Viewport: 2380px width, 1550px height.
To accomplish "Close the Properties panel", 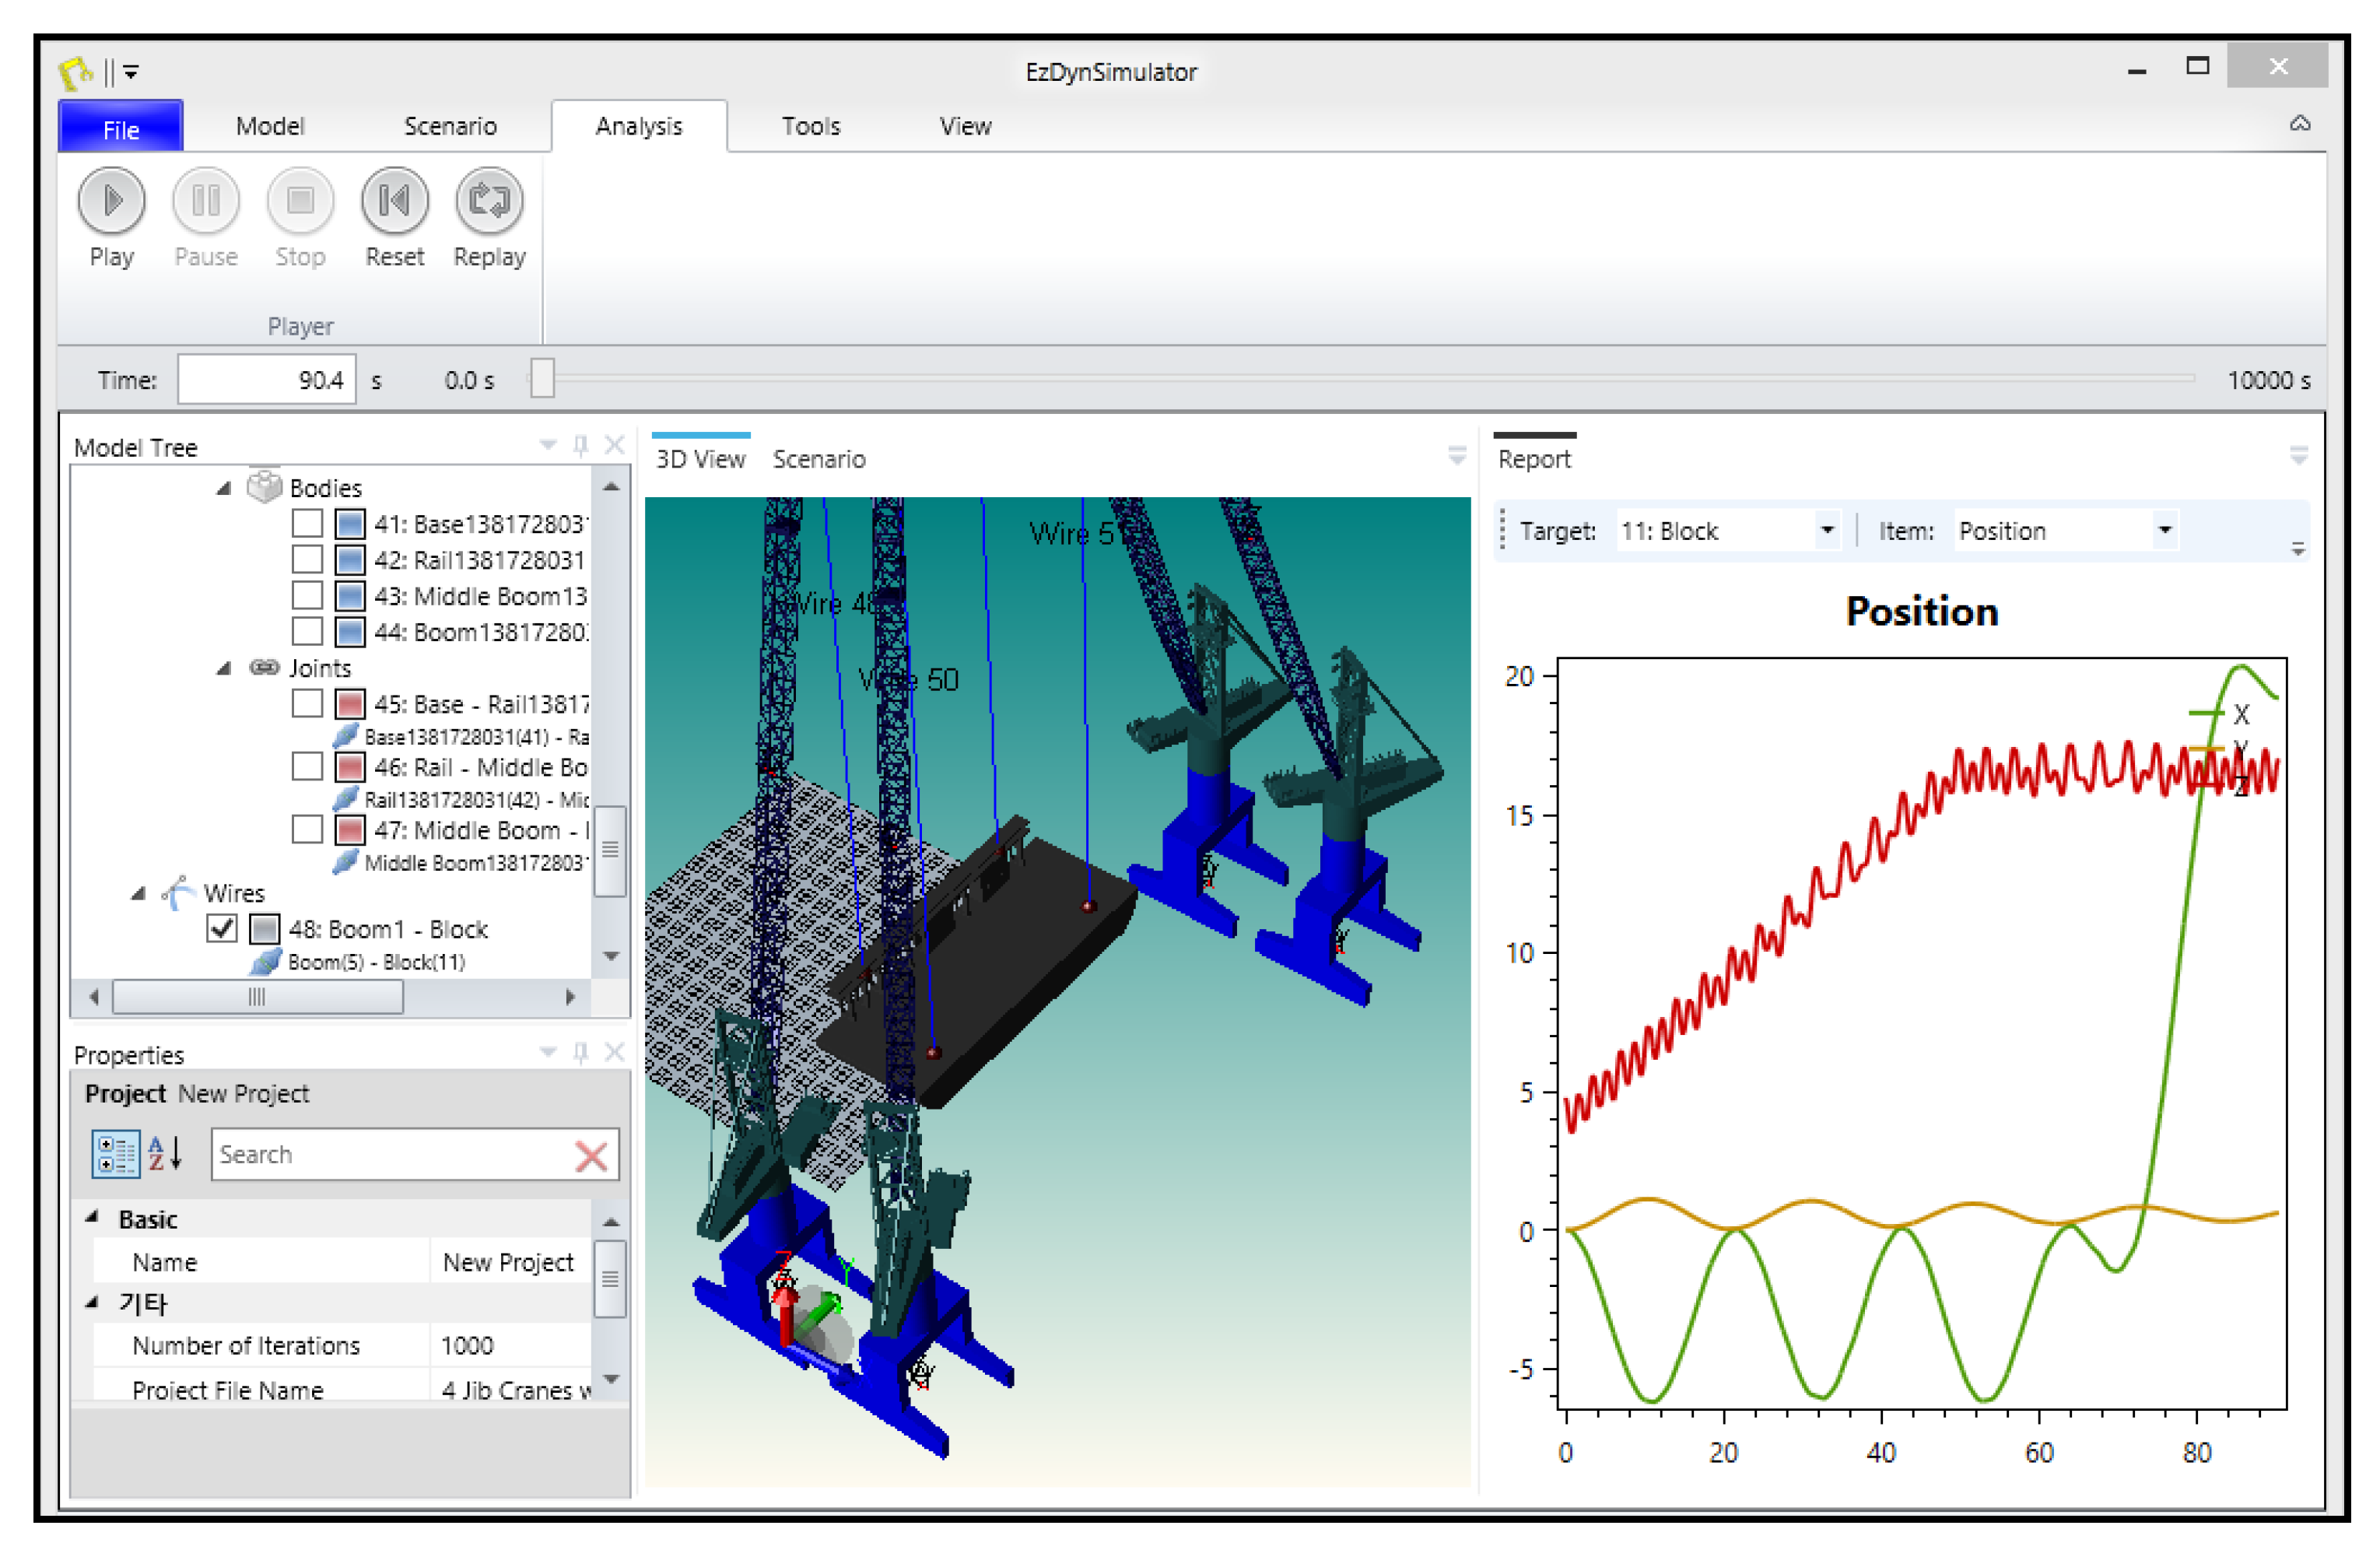I will coord(615,1052).
